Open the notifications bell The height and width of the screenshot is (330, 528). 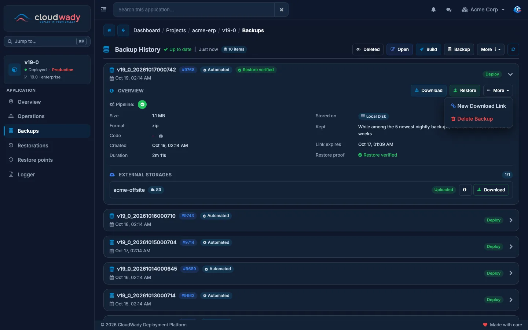pyautogui.click(x=433, y=10)
